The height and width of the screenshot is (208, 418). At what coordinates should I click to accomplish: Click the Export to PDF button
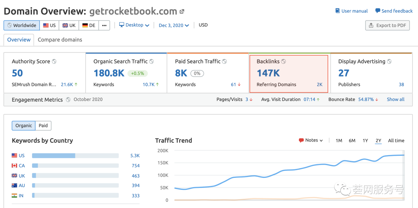(387, 26)
